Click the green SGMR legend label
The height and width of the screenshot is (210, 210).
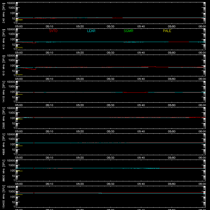click(128, 31)
